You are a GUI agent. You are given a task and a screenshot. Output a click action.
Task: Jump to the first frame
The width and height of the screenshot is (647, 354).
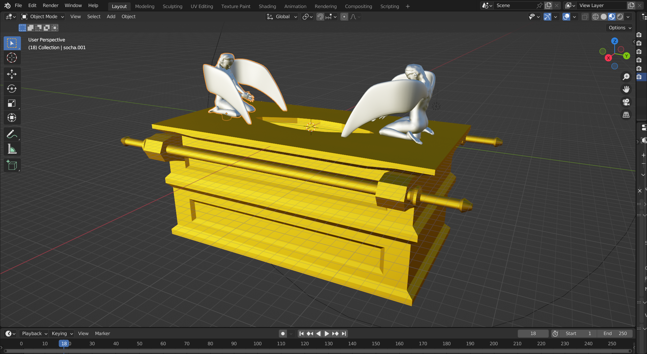coord(302,333)
